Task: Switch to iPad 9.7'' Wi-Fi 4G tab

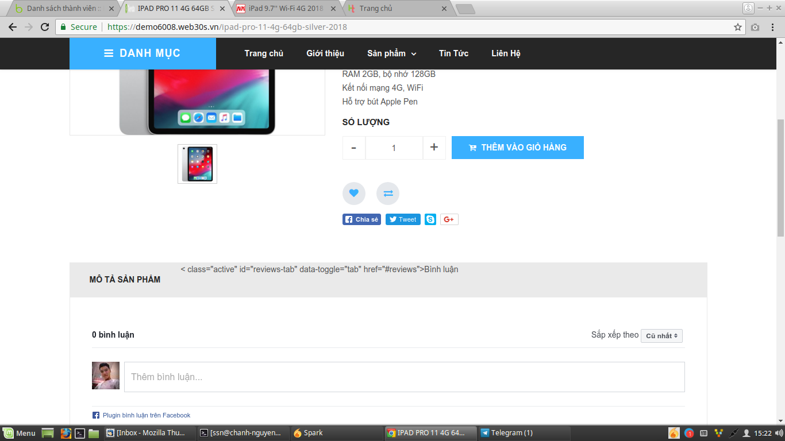Action: [286, 9]
